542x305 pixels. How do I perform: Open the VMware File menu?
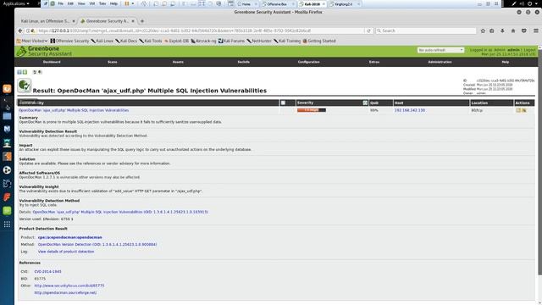(x=60, y=3)
